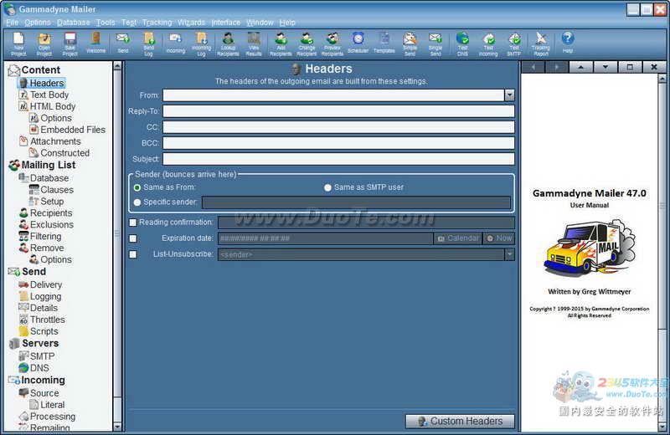Maximize the manual pane
This screenshot has height=435, width=670.
pyautogui.click(x=630, y=67)
